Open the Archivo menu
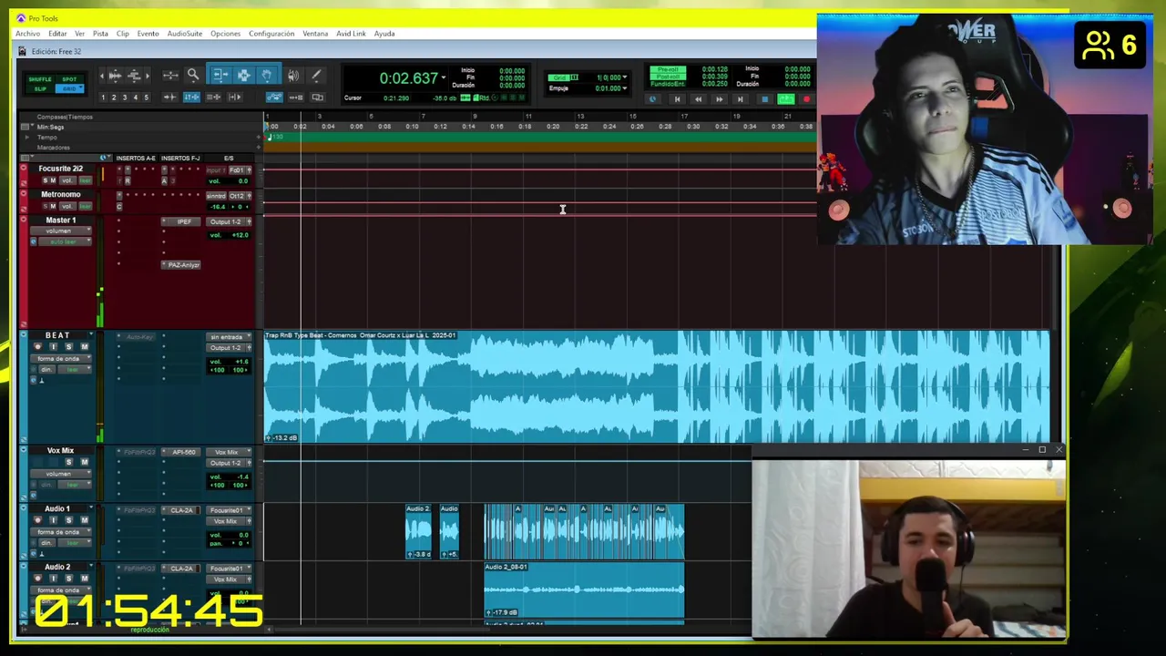Viewport: 1166px width, 656px height. pyautogui.click(x=27, y=34)
